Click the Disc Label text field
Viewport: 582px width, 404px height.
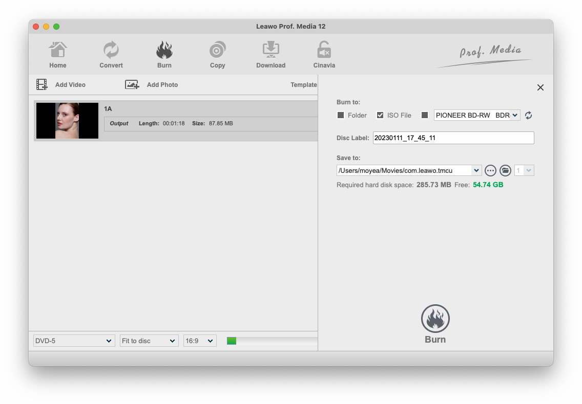[x=453, y=138]
